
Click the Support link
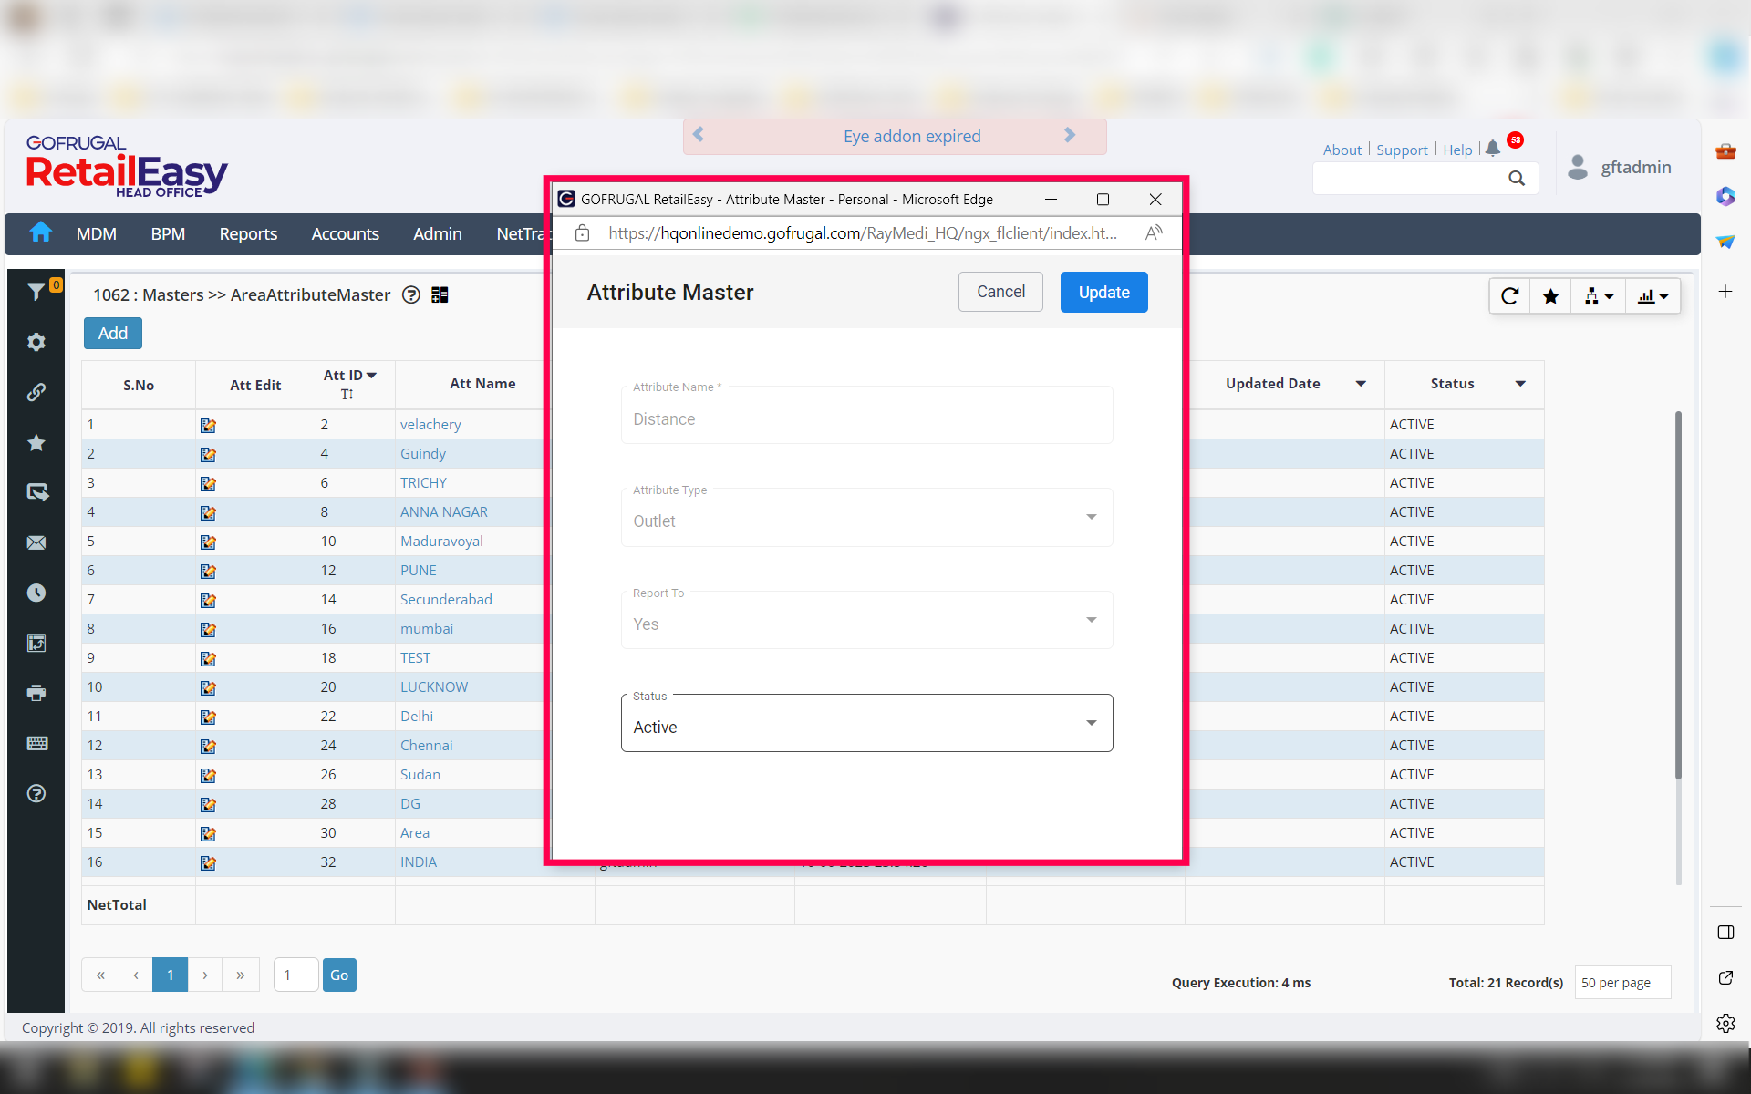[1402, 150]
